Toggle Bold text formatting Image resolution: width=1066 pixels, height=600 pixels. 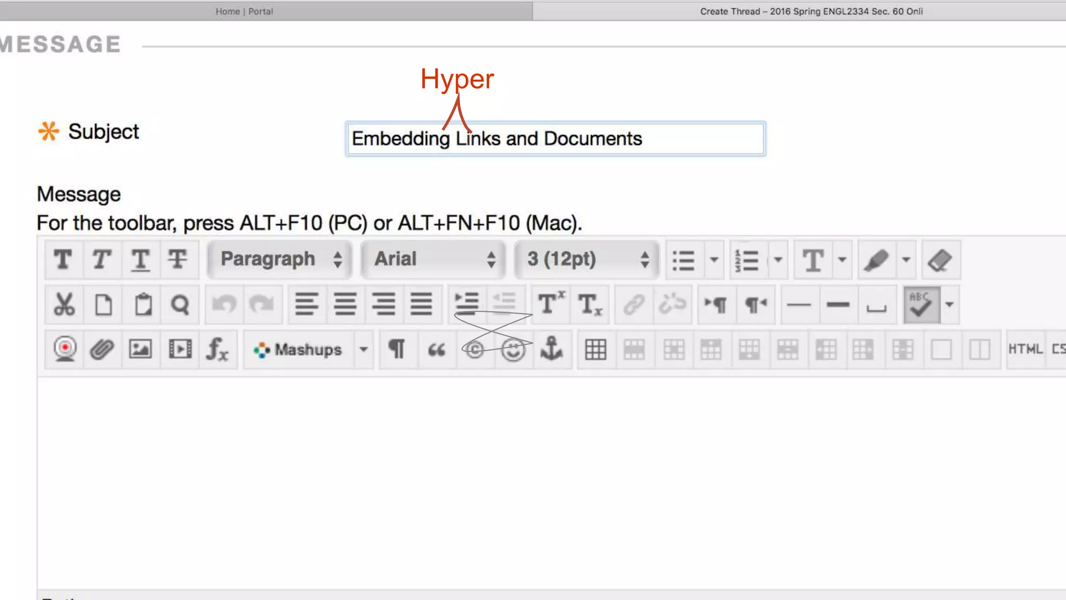point(63,259)
